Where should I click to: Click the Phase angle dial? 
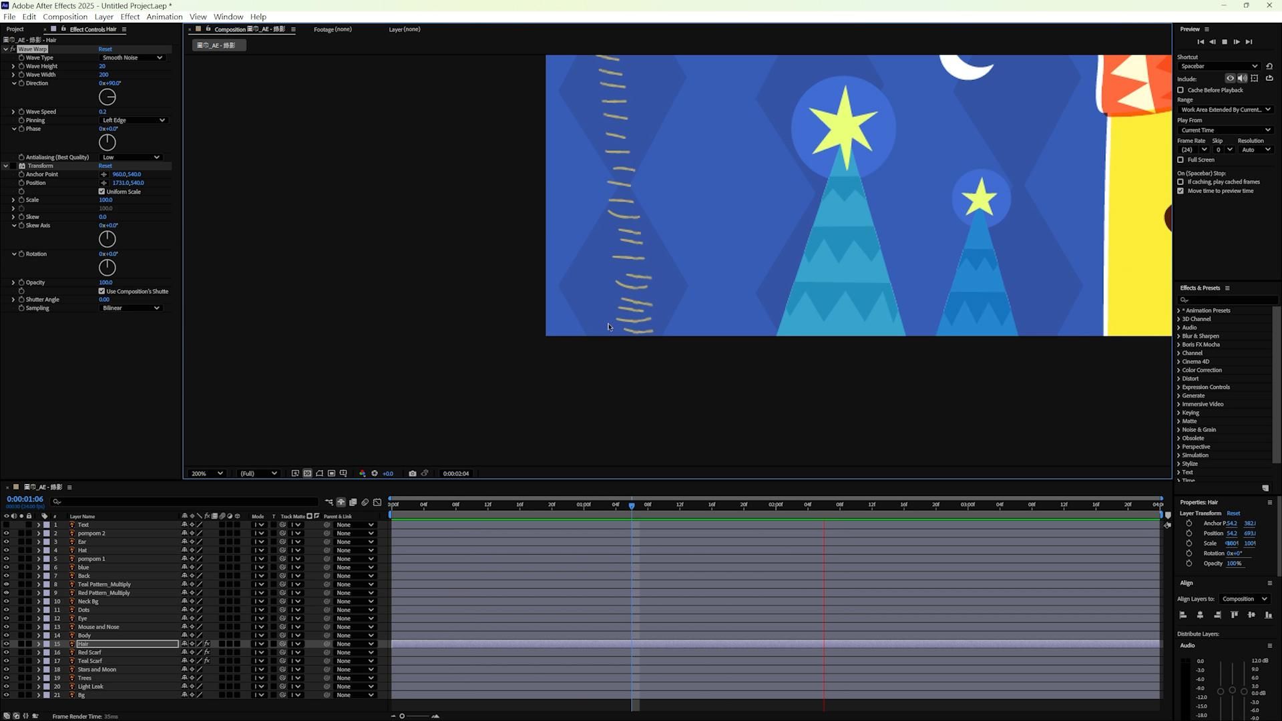(107, 142)
